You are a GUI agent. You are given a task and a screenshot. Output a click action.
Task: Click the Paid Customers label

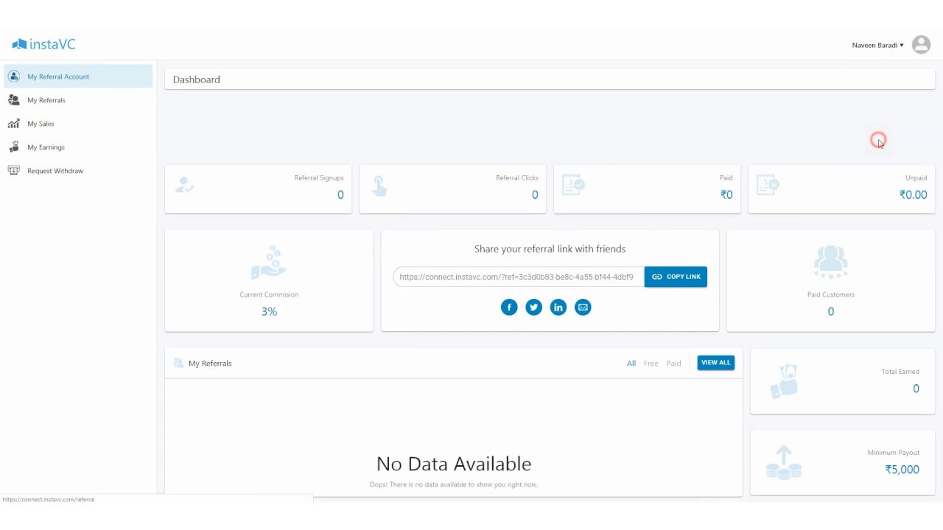[831, 294]
